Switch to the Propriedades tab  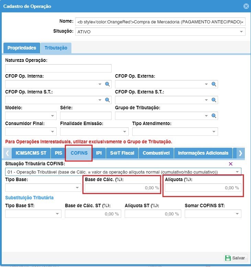[x=22, y=48]
